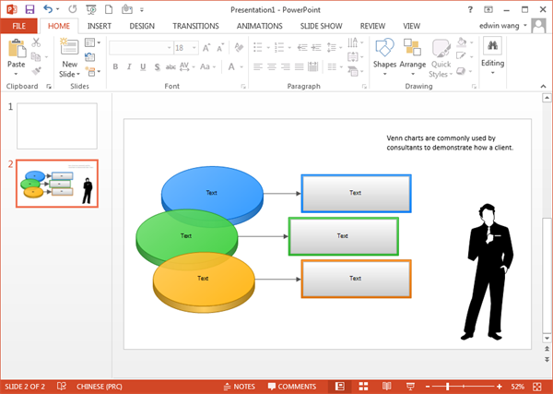Toggle Underline formatting
553x394 pixels.
[x=143, y=66]
